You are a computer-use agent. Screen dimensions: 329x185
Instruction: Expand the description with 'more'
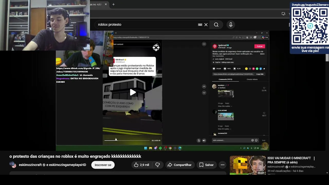click(262, 54)
